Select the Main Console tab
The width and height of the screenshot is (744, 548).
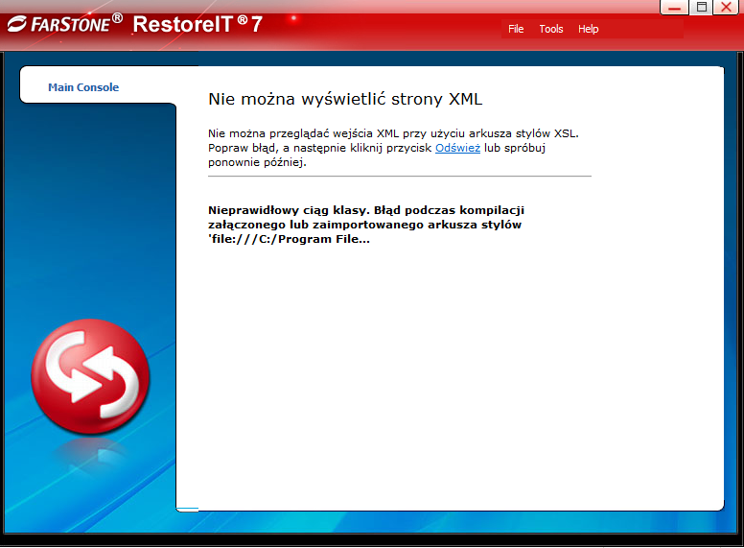[x=83, y=87]
